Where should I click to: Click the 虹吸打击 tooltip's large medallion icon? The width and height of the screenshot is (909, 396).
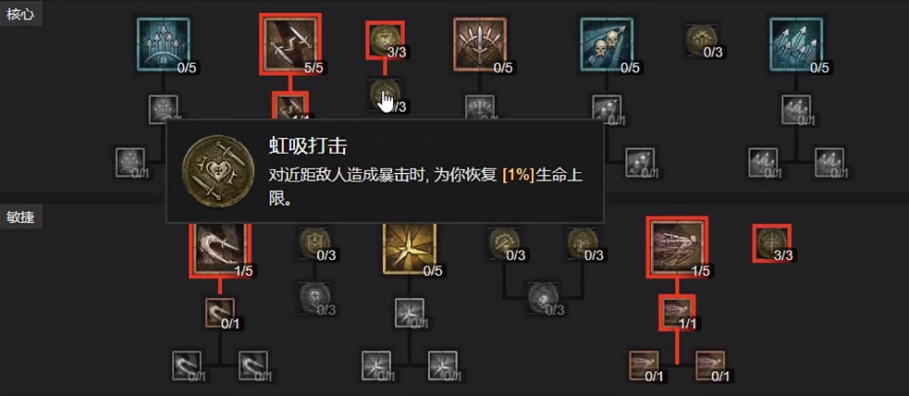point(218,172)
